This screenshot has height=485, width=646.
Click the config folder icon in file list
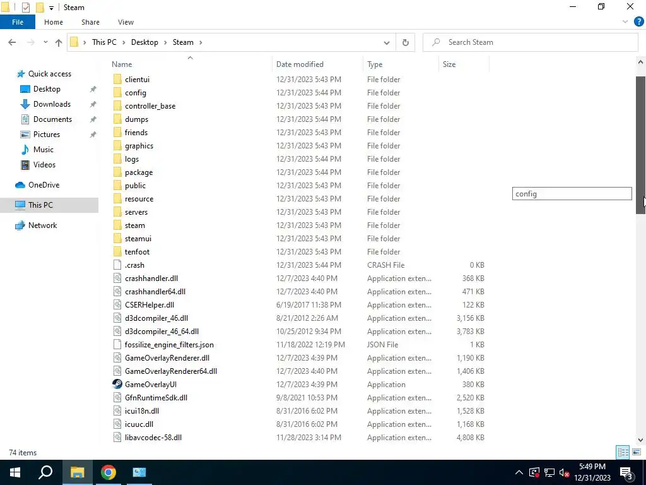[x=117, y=93]
